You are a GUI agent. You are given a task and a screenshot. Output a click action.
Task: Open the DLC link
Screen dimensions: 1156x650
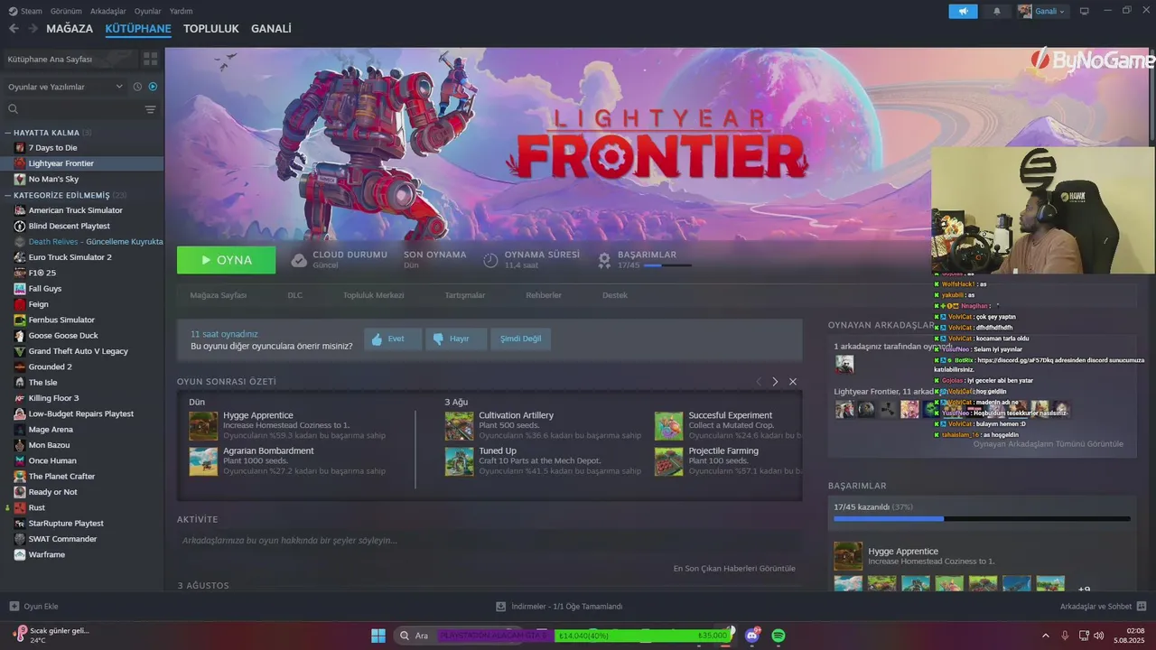(x=295, y=295)
